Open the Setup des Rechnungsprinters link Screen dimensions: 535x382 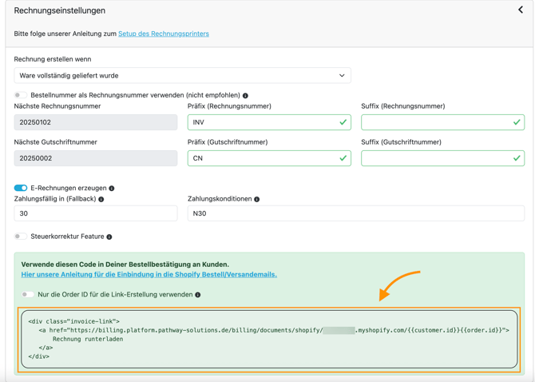coord(164,34)
